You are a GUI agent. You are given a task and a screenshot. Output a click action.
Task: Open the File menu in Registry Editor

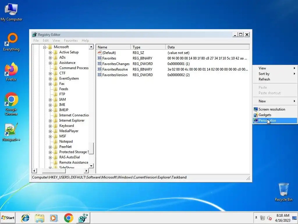click(36, 40)
